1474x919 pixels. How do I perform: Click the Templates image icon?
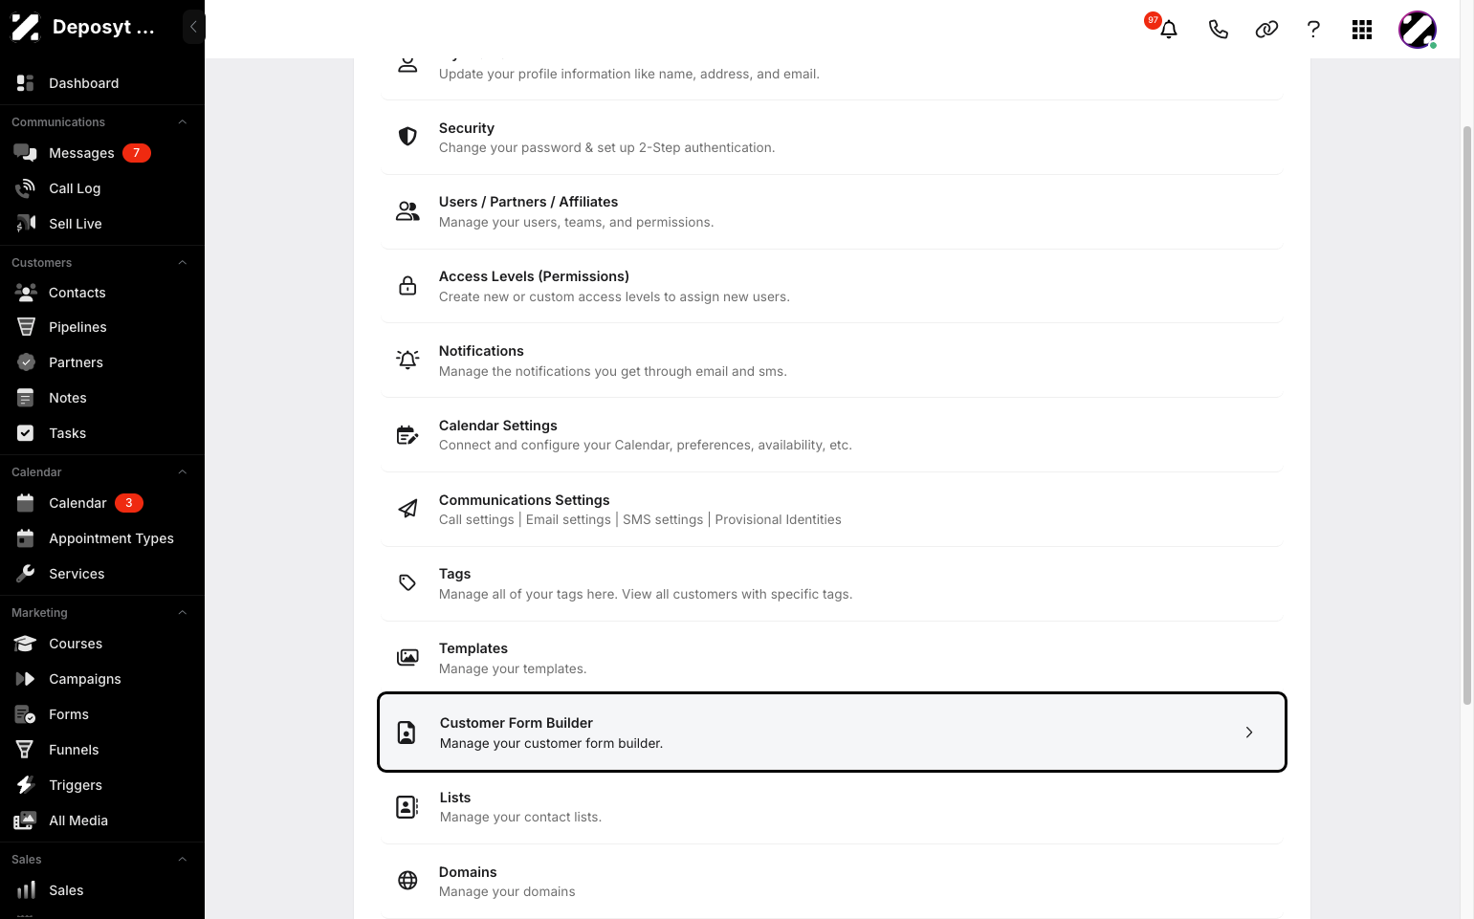pos(407,658)
